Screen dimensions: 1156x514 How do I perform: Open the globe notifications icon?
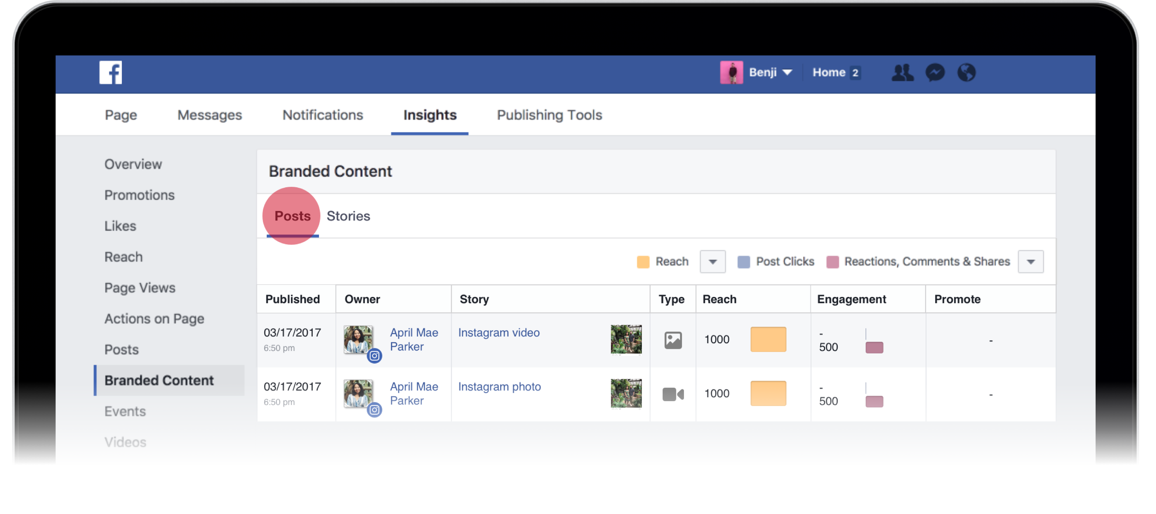pos(966,72)
